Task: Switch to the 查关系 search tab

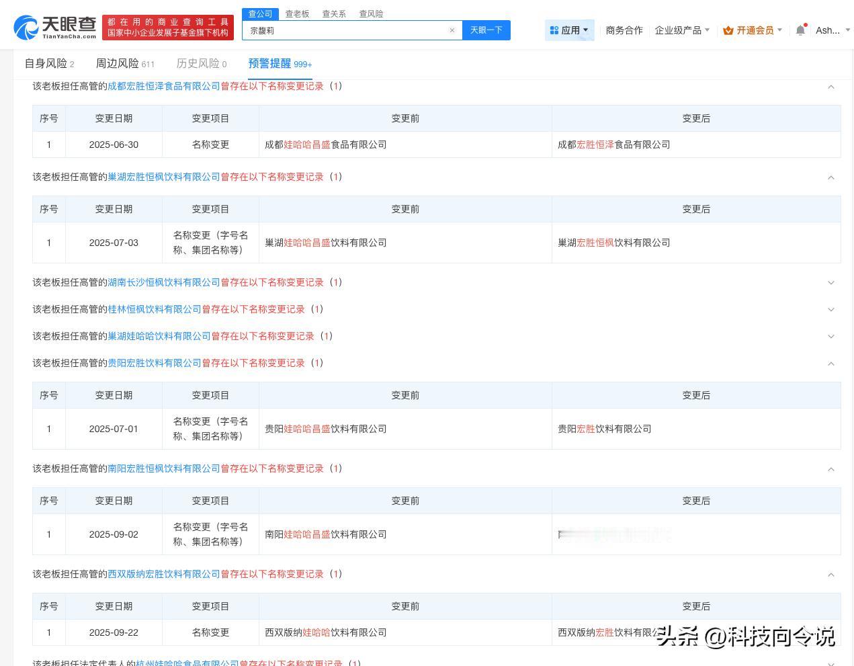Action: pyautogui.click(x=334, y=13)
